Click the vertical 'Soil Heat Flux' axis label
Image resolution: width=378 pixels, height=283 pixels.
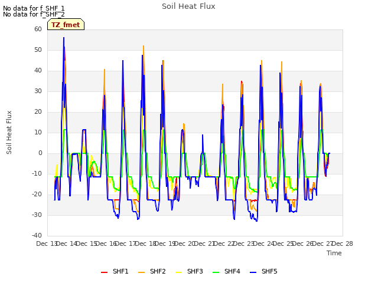coord(9,132)
